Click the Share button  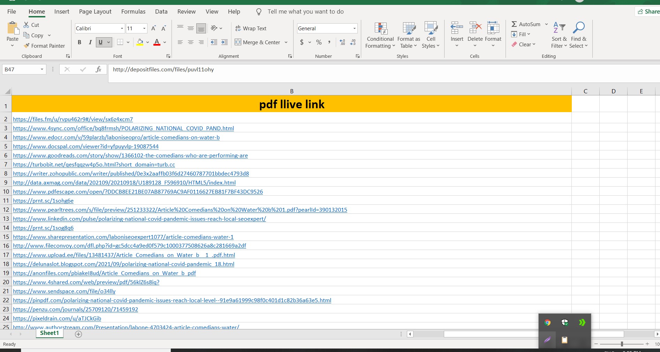649,11
